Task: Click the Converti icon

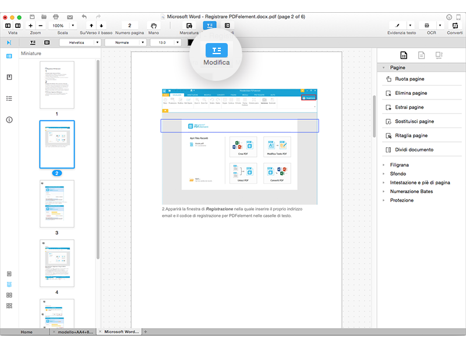Action: tap(455, 26)
